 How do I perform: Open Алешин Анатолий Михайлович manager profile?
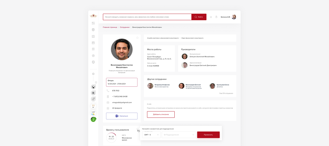coord(202,56)
